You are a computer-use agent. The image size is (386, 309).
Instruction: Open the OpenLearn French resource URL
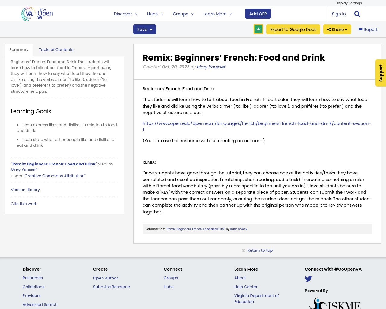click(257, 123)
